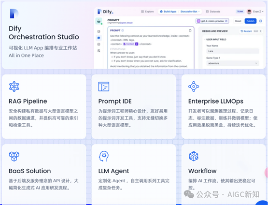The width and height of the screenshot is (268, 205).
Task: Click the panel toggle icon beside Publish
Action: click(x=260, y=21)
